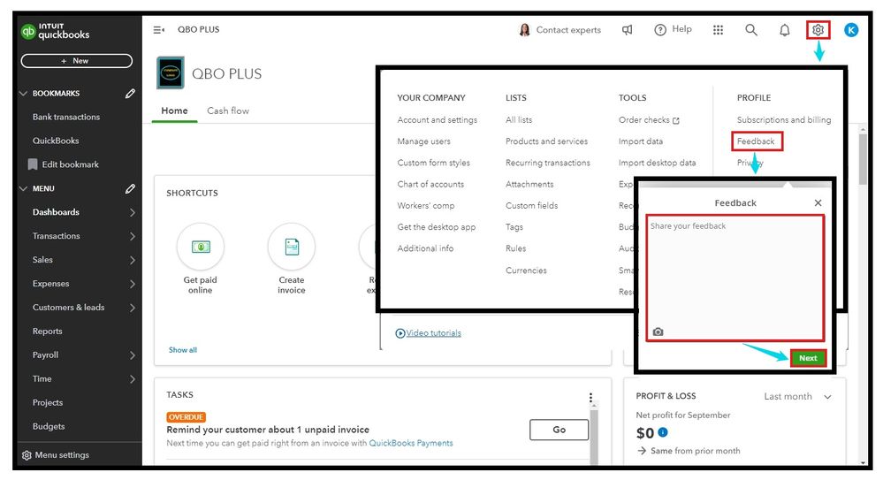Open Import desktop data

[x=658, y=163]
